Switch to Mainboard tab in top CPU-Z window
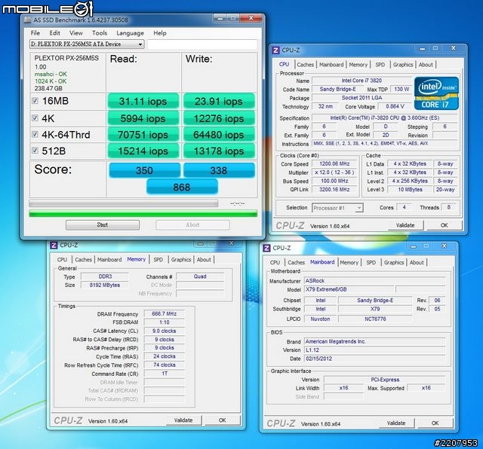483x449 pixels. 331,65
